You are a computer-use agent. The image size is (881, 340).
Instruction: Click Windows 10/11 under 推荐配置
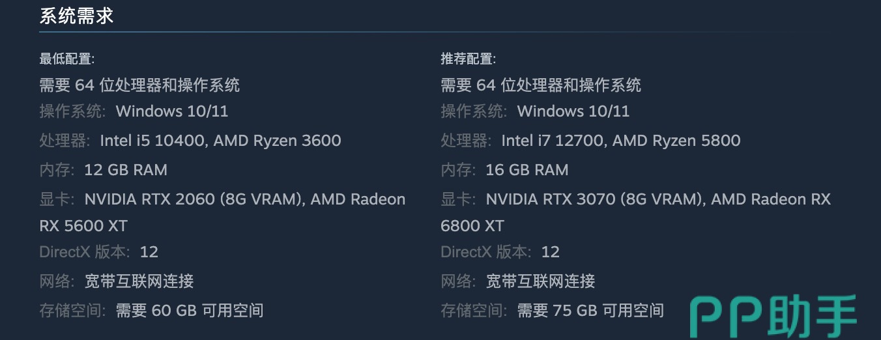[x=573, y=111]
